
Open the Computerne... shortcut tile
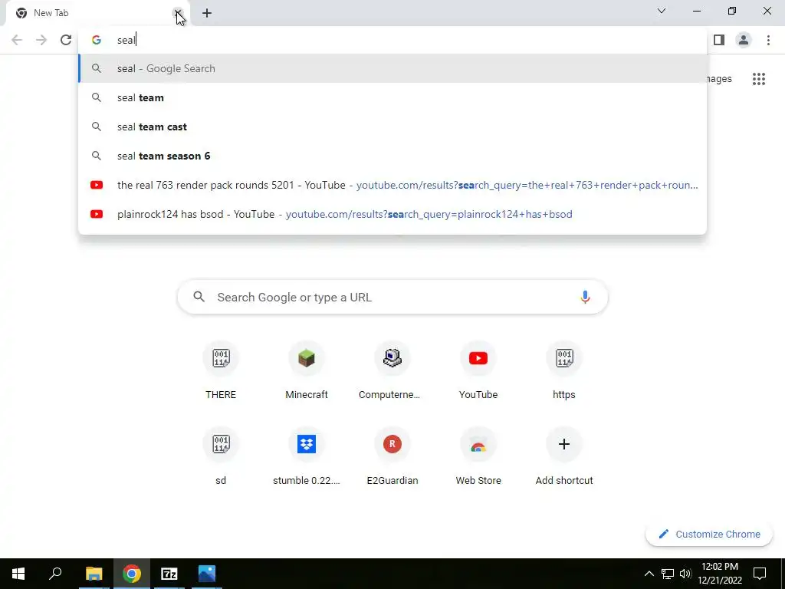[x=392, y=371]
